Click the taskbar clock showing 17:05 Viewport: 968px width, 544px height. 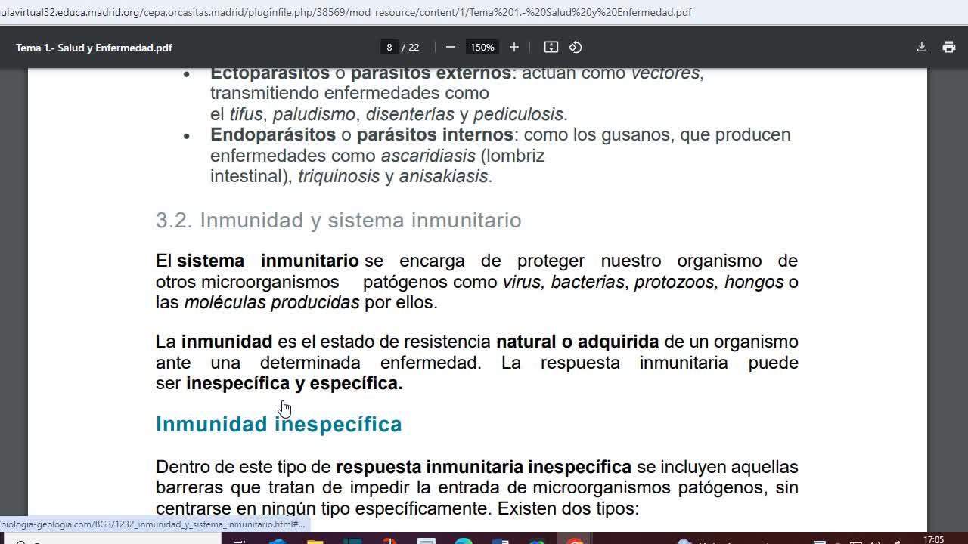tap(934, 539)
